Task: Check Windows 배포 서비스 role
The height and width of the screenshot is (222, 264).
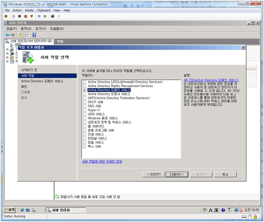Action: (x=85, y=118)
